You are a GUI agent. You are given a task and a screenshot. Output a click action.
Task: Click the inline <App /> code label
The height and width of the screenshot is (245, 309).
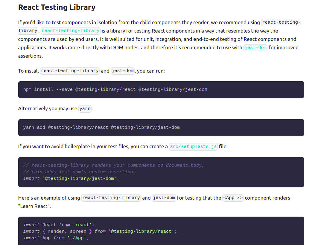pyautogui.click(x=233, y=198)
